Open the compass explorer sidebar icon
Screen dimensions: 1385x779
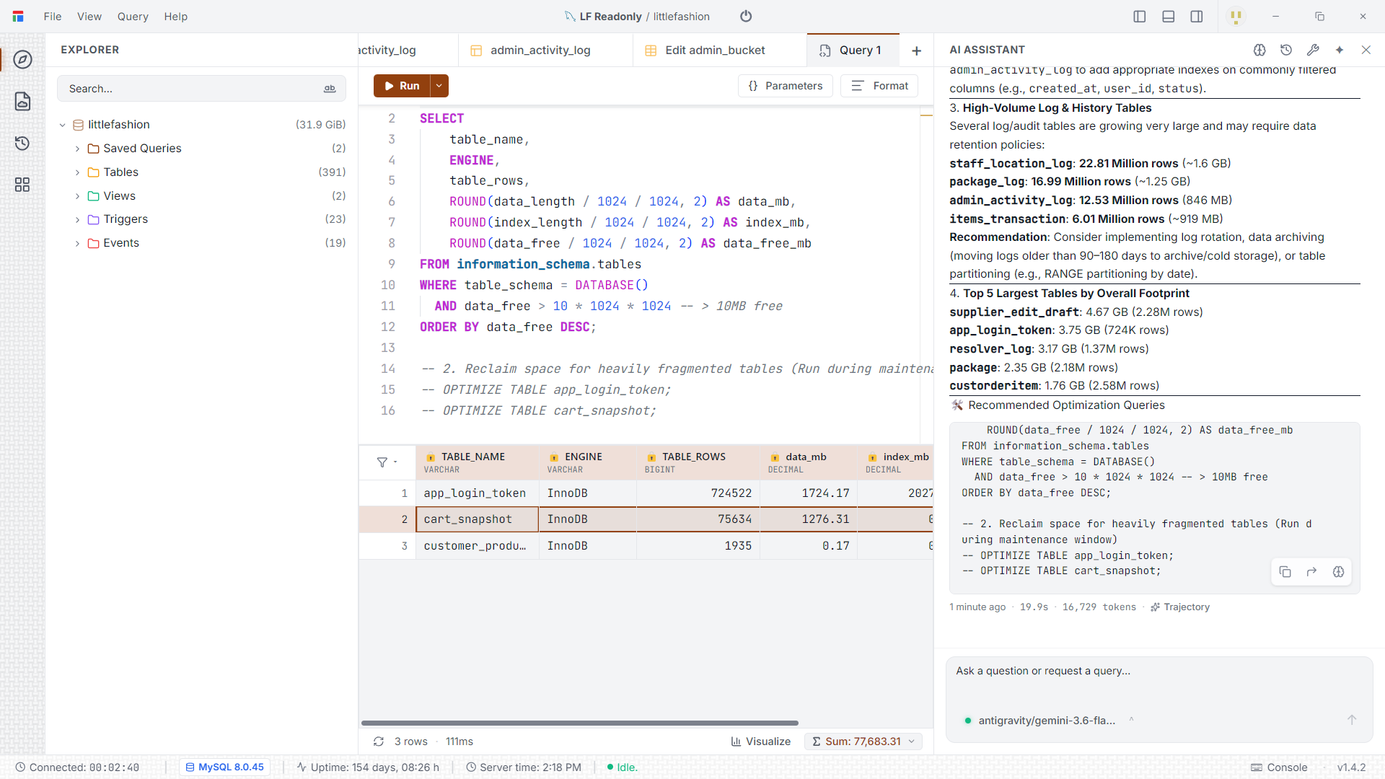coord(22,60)
